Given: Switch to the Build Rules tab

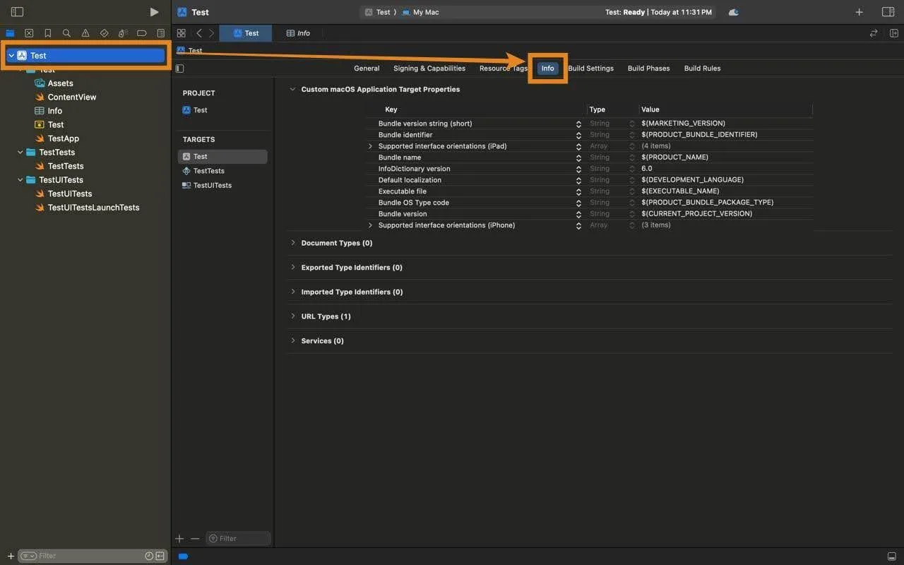Looking at the screenshot, I should (702, 69).
